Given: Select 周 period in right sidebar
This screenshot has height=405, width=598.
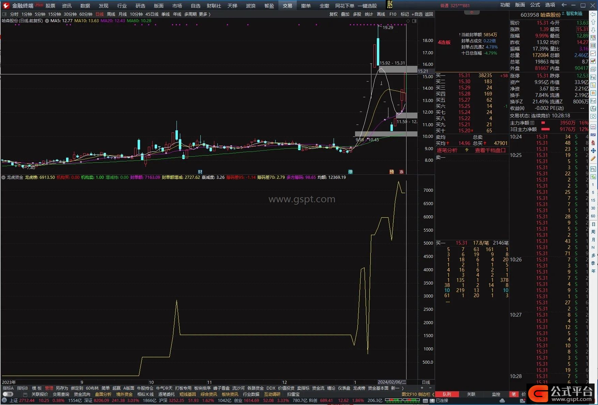Looking at the screenshot, I should coord(593,232).
